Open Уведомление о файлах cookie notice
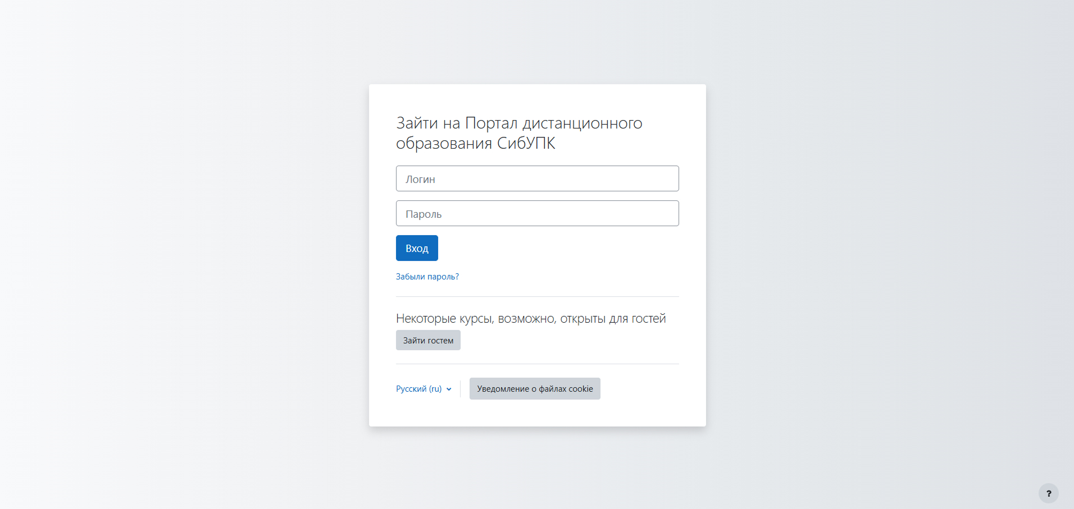This screenshot has height=509, width=1074. coord(535,389)
